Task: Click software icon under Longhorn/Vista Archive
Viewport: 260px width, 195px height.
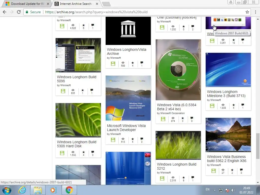Action: pos(113,64)
